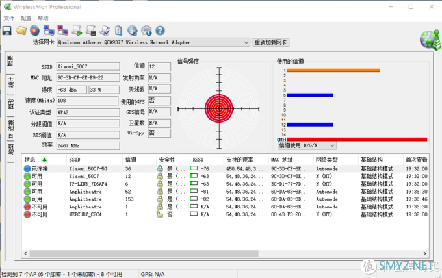
Task: Click the MAC 地址 field 9C-3D-CF-6E-E9-22
Action: (x=88, y=78)
